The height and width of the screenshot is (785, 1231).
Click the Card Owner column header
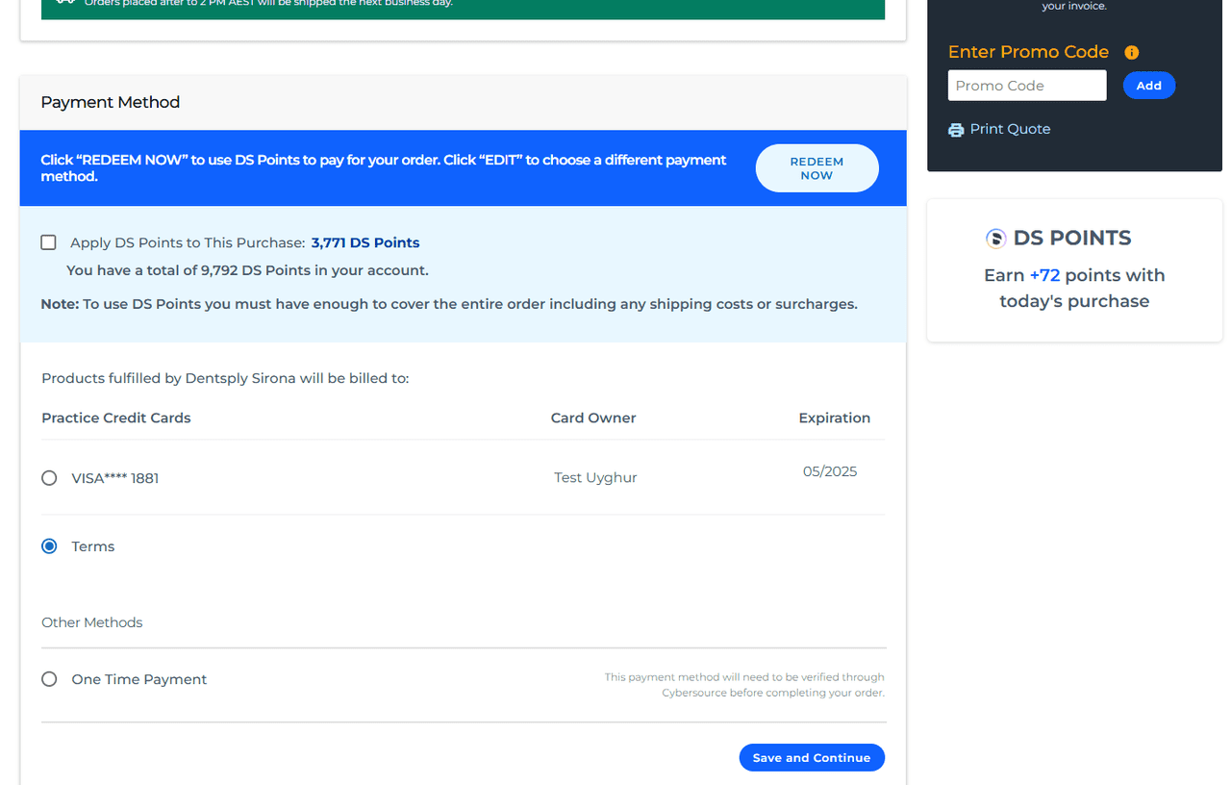pyautogui.click(x=593, y=418)
